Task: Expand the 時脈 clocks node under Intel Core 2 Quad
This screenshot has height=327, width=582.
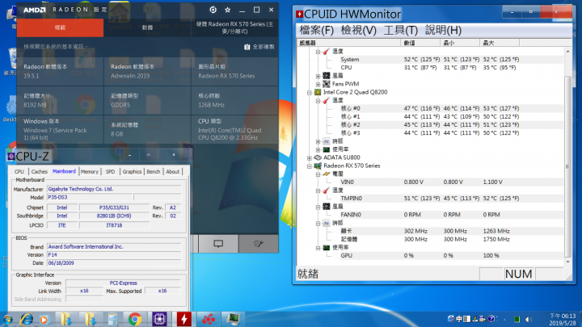Action: 318,141
